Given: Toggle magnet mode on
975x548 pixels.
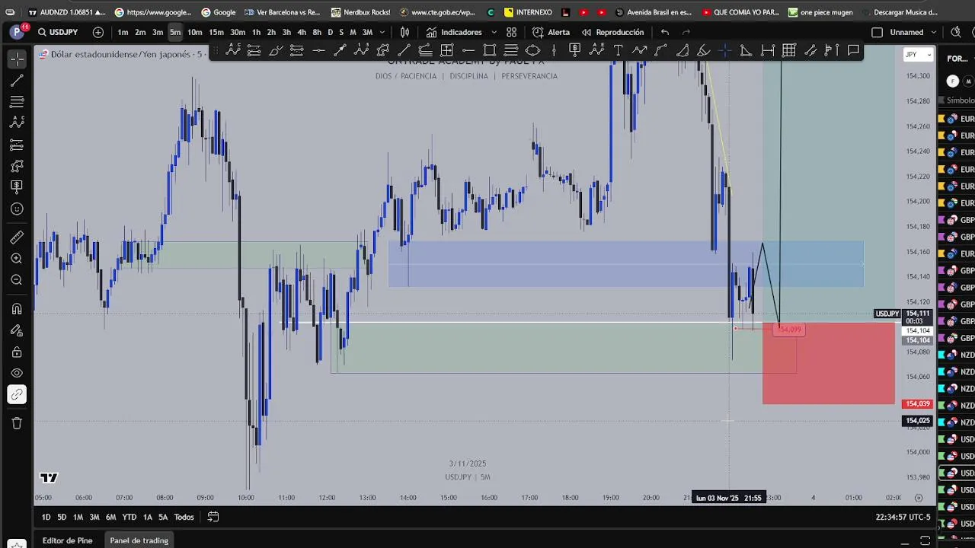Looking at the screenshot, I should click(17, 309).
